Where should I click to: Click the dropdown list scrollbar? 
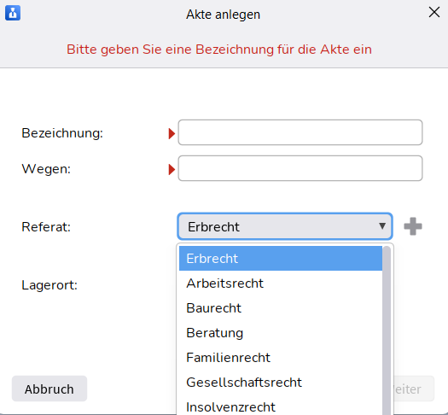coord(387,330)
